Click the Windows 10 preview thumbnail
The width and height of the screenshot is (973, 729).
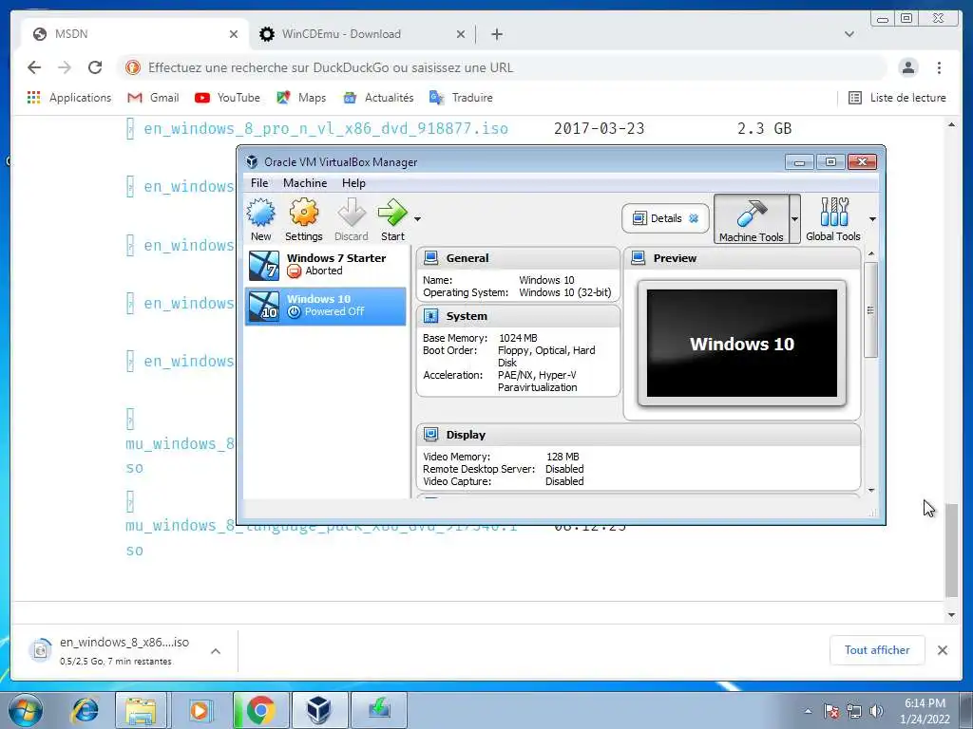point(741,344)
